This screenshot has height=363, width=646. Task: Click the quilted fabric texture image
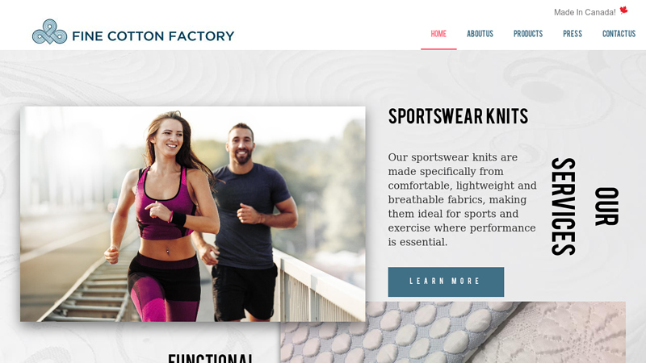tap(453, 332)
